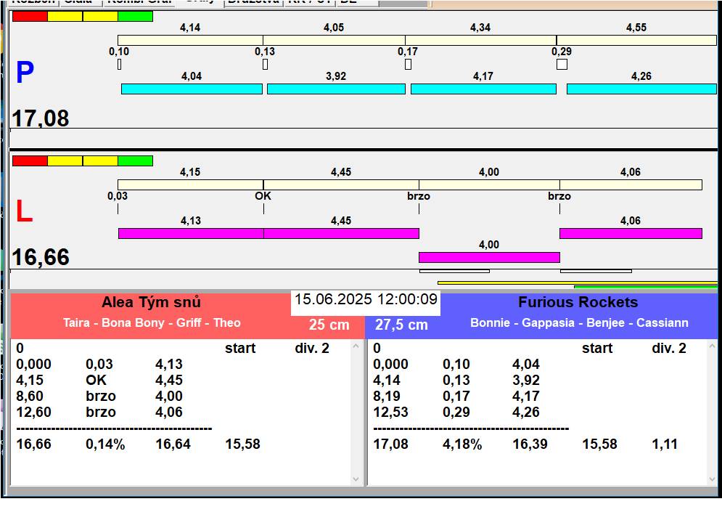Click the Furious Rockets team header

coord(578,303)
